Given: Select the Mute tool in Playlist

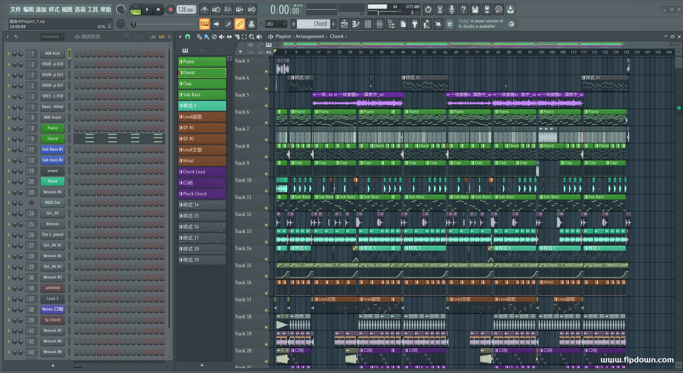Looking at the screenshot, I should click(222, 37).
